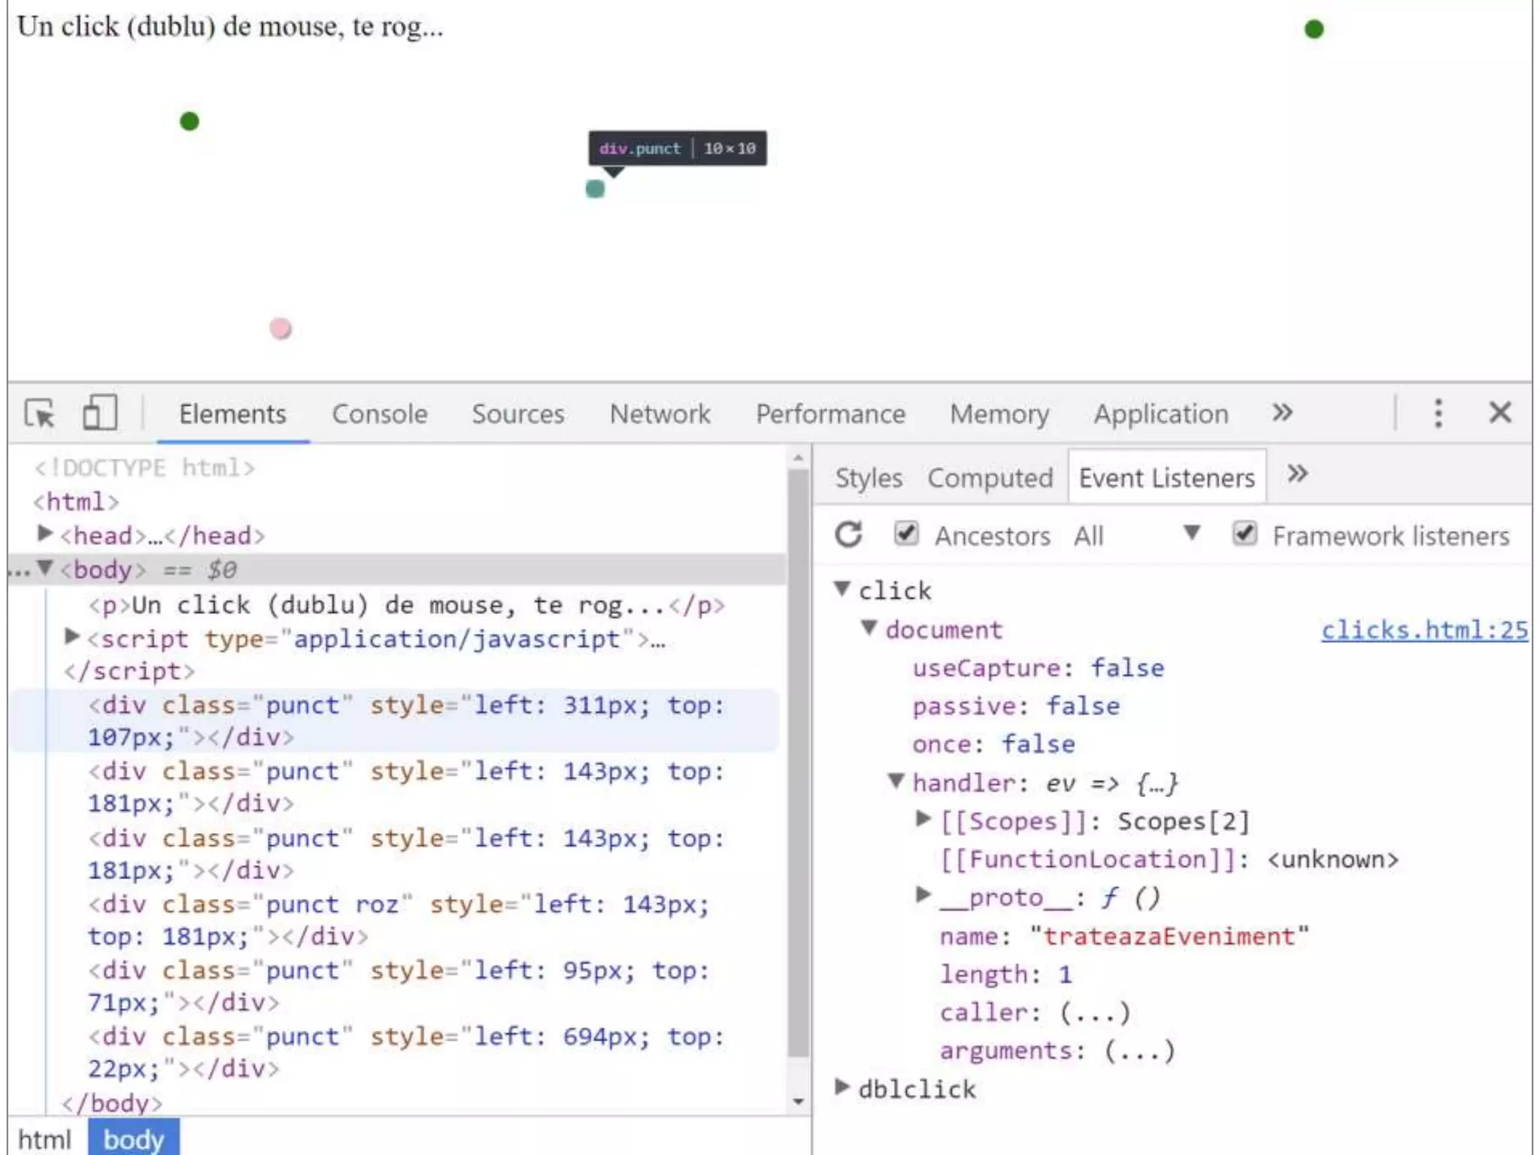Open more DevTools tabs chevron
This screenshot has width=1540, height=1155.
(x=1282, y=412)
